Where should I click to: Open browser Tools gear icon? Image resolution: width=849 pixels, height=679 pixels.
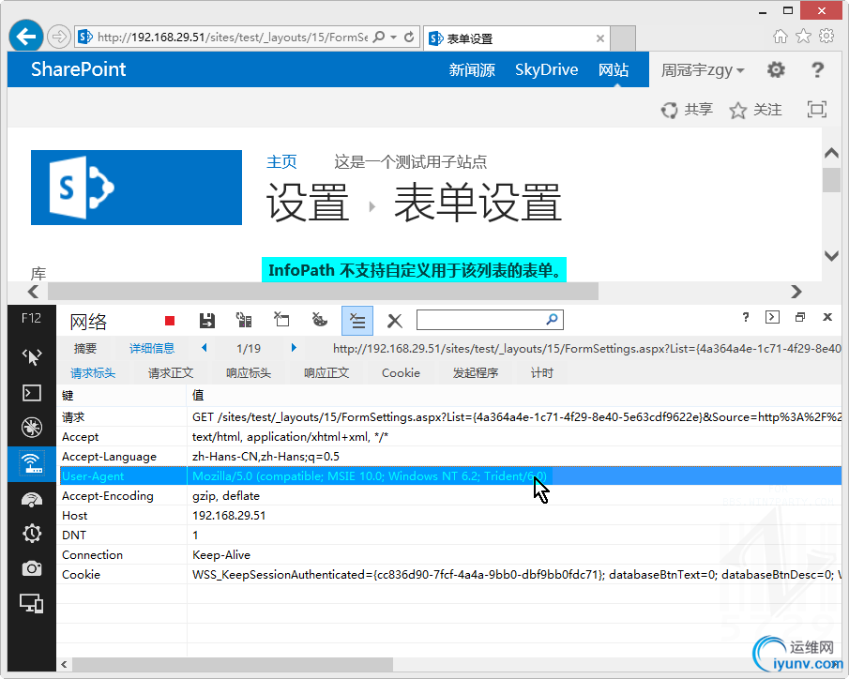(x=826, y=37)
